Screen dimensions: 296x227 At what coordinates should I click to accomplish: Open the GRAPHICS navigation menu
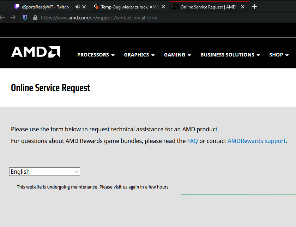(137, 55)
